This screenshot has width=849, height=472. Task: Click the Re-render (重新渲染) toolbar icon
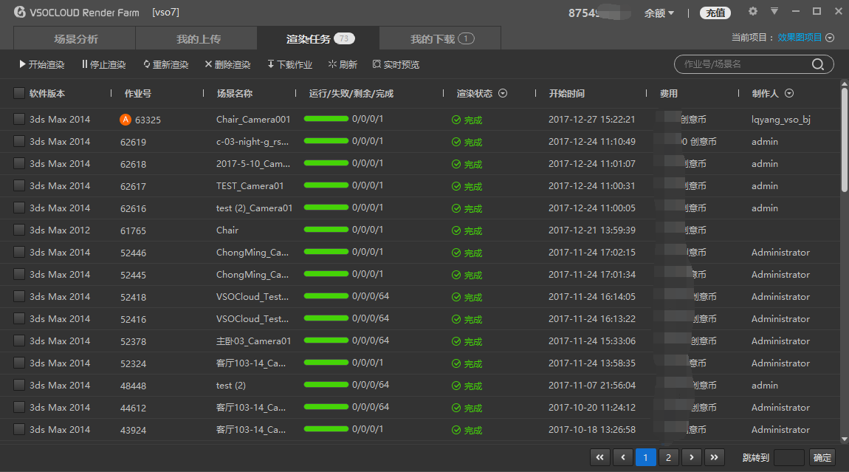(147, 65)
